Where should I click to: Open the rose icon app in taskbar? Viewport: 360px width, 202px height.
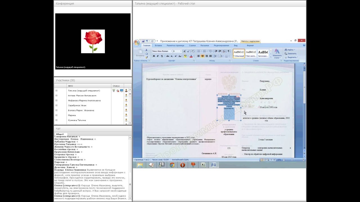tap(193, 165)
